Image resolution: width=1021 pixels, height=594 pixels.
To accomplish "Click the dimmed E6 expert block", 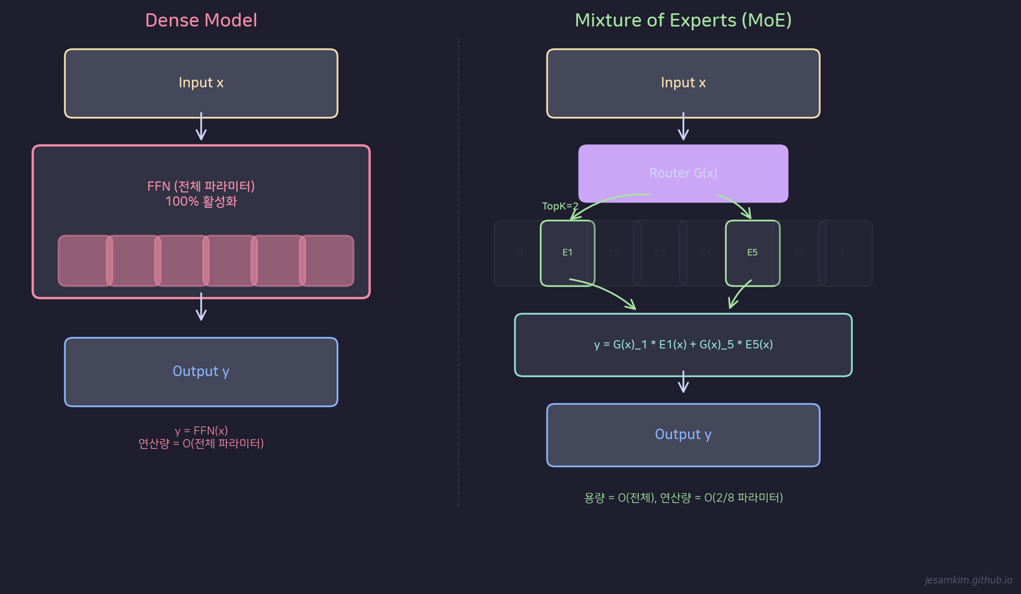I will 799,253.
